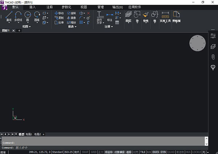Image resolution: width=218 pixels, height=154 pixels.
Task: Toggle GRID display in status bar
Action: (x=93, y=152)
